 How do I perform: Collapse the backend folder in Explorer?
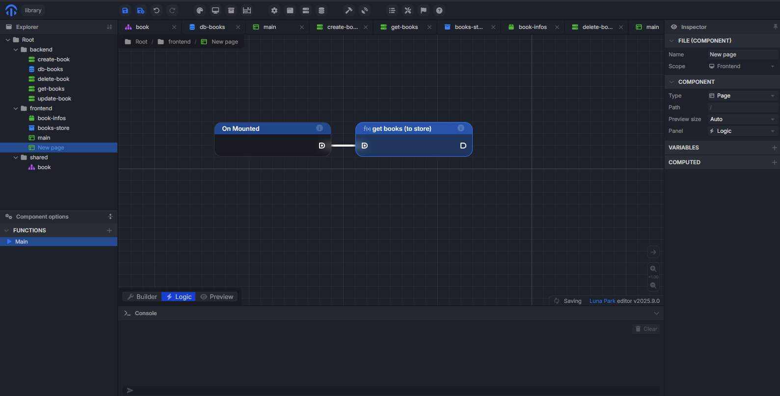point(16,49)
